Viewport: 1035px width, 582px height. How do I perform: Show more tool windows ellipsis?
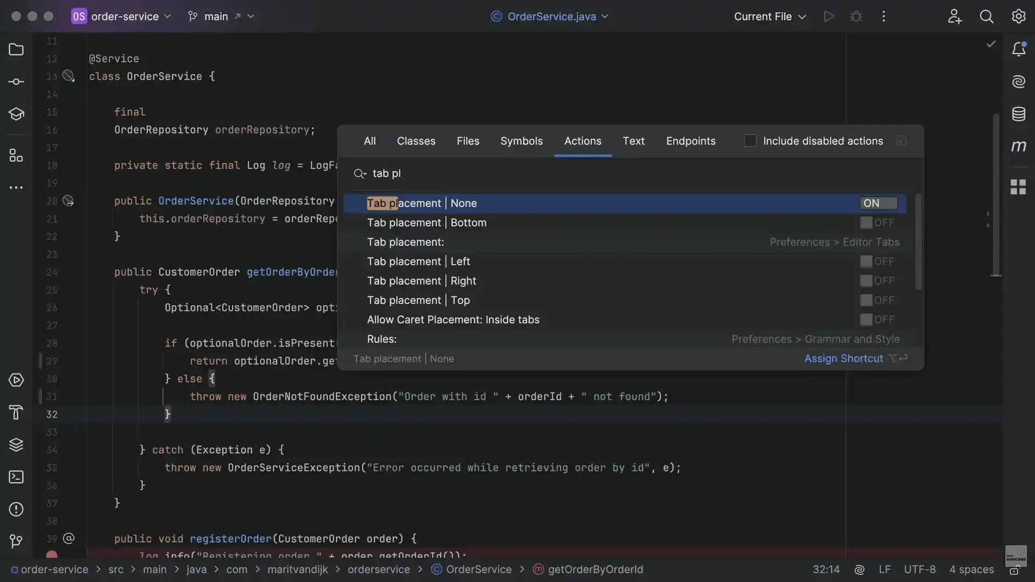point(16,188)
